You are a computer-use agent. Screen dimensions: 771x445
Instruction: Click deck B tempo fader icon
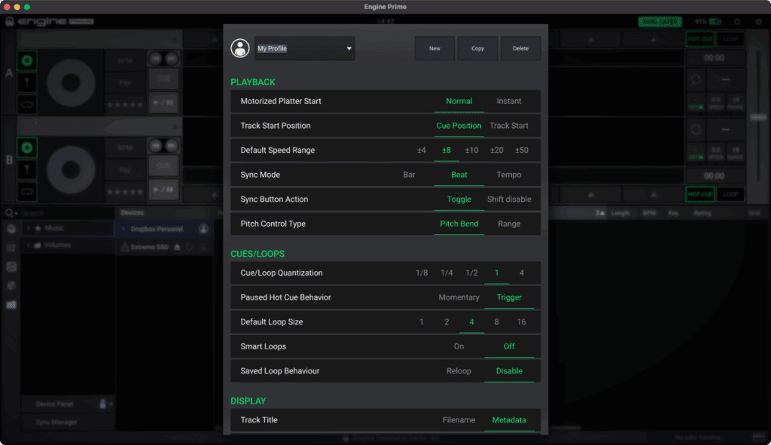[27, 169]
